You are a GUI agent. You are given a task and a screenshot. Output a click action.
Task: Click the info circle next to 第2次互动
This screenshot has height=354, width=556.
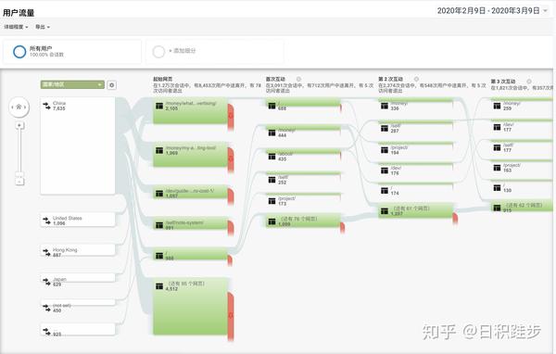pos(417,79)
